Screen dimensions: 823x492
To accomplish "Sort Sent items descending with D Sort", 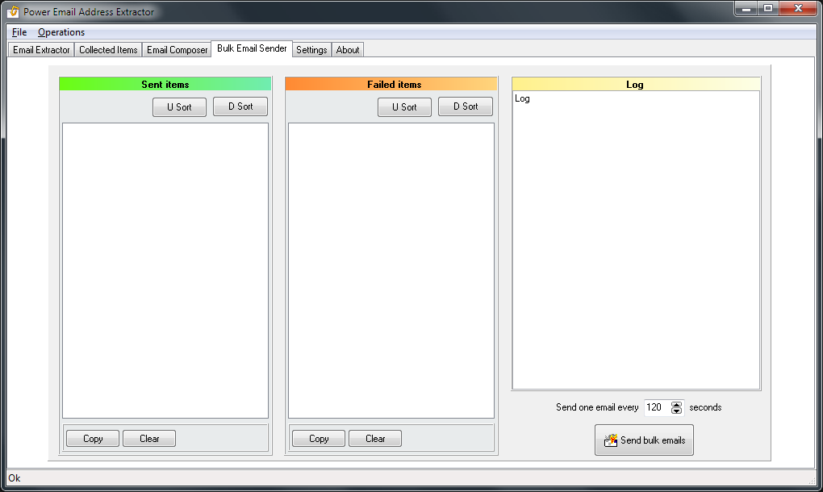I will click(240, 106).
